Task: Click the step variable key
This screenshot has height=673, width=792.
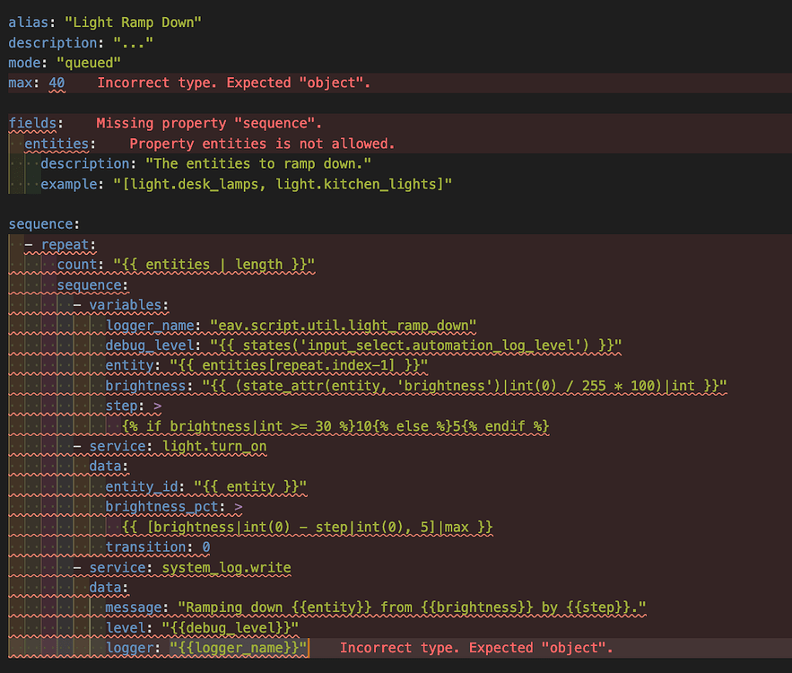Action: 121,406
